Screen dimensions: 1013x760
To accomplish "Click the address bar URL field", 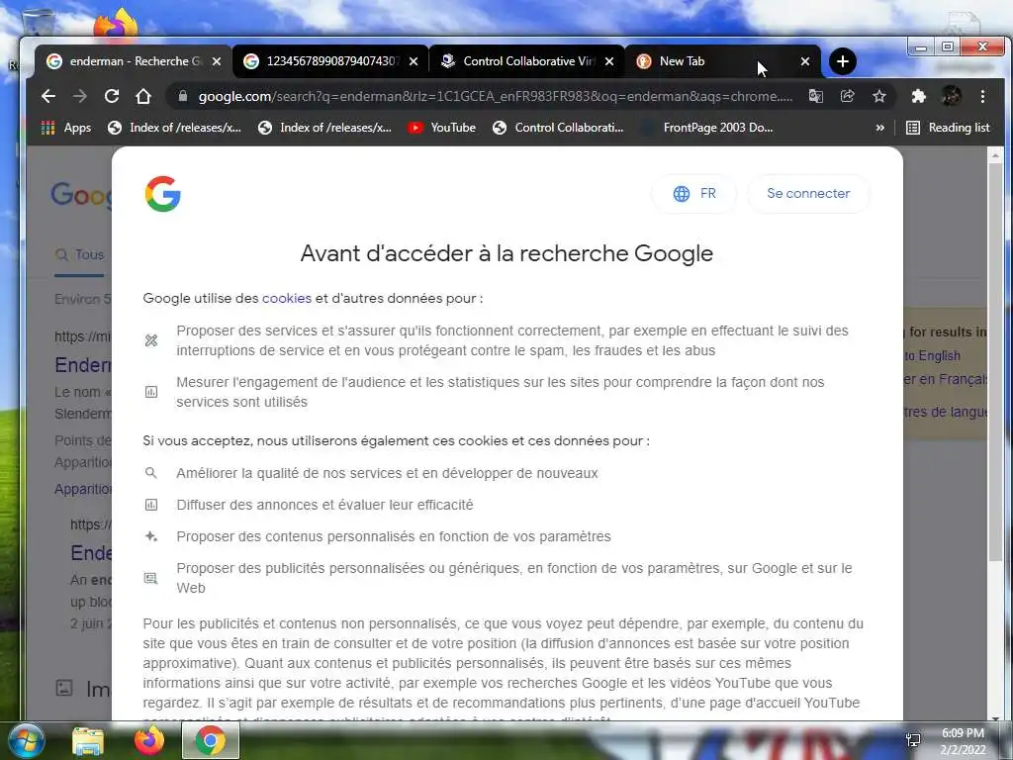I will pos(495,96).
